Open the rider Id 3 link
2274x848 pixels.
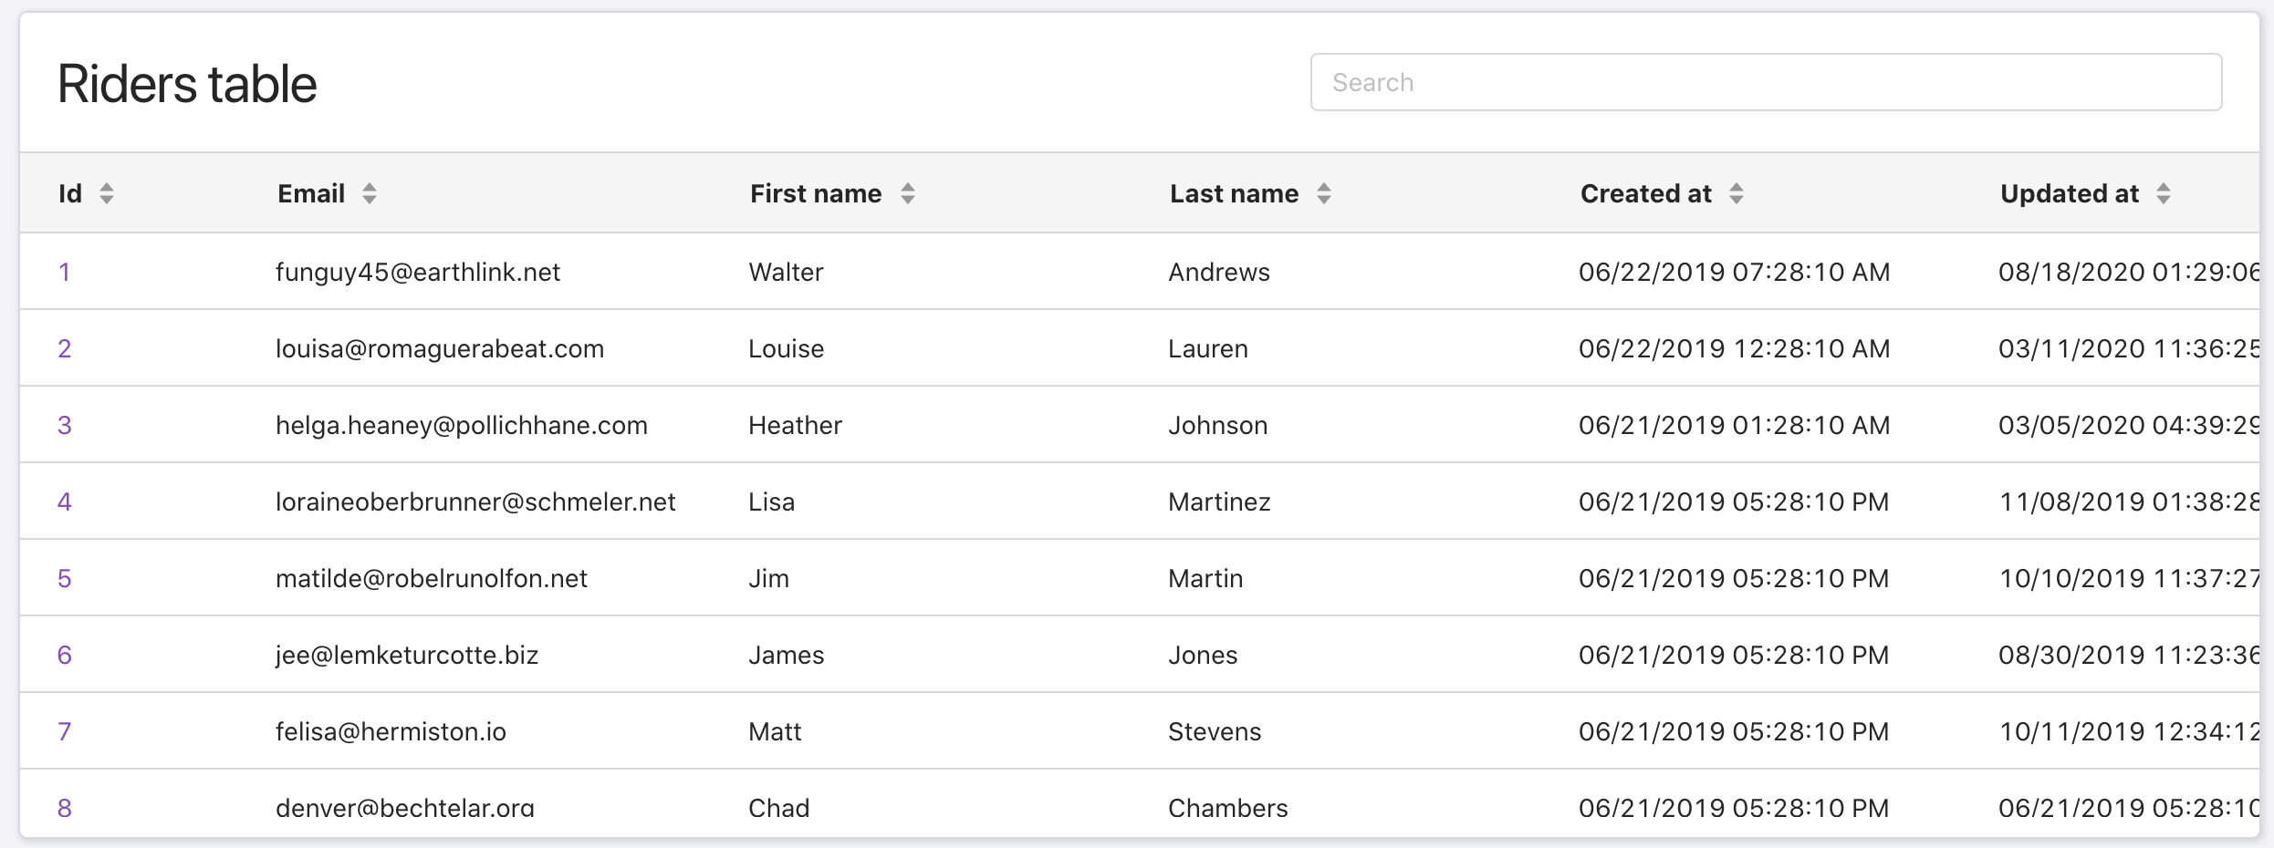[x=65, y=425]
